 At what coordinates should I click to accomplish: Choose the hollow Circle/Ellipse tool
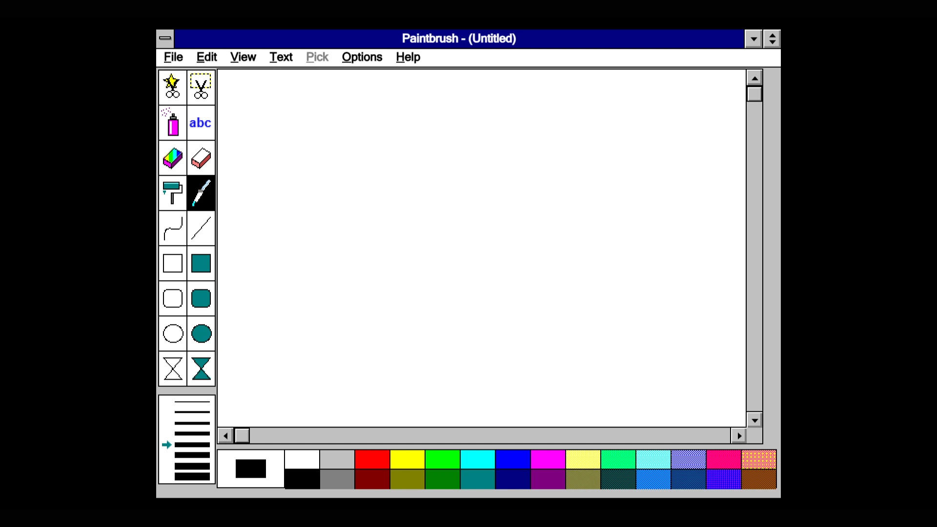pyautogui.click(x=173, y=333)
